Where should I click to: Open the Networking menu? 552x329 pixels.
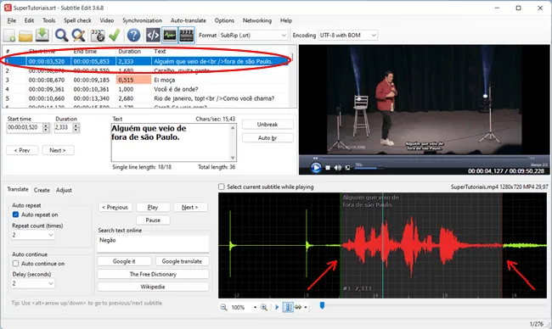click(257, 20)
